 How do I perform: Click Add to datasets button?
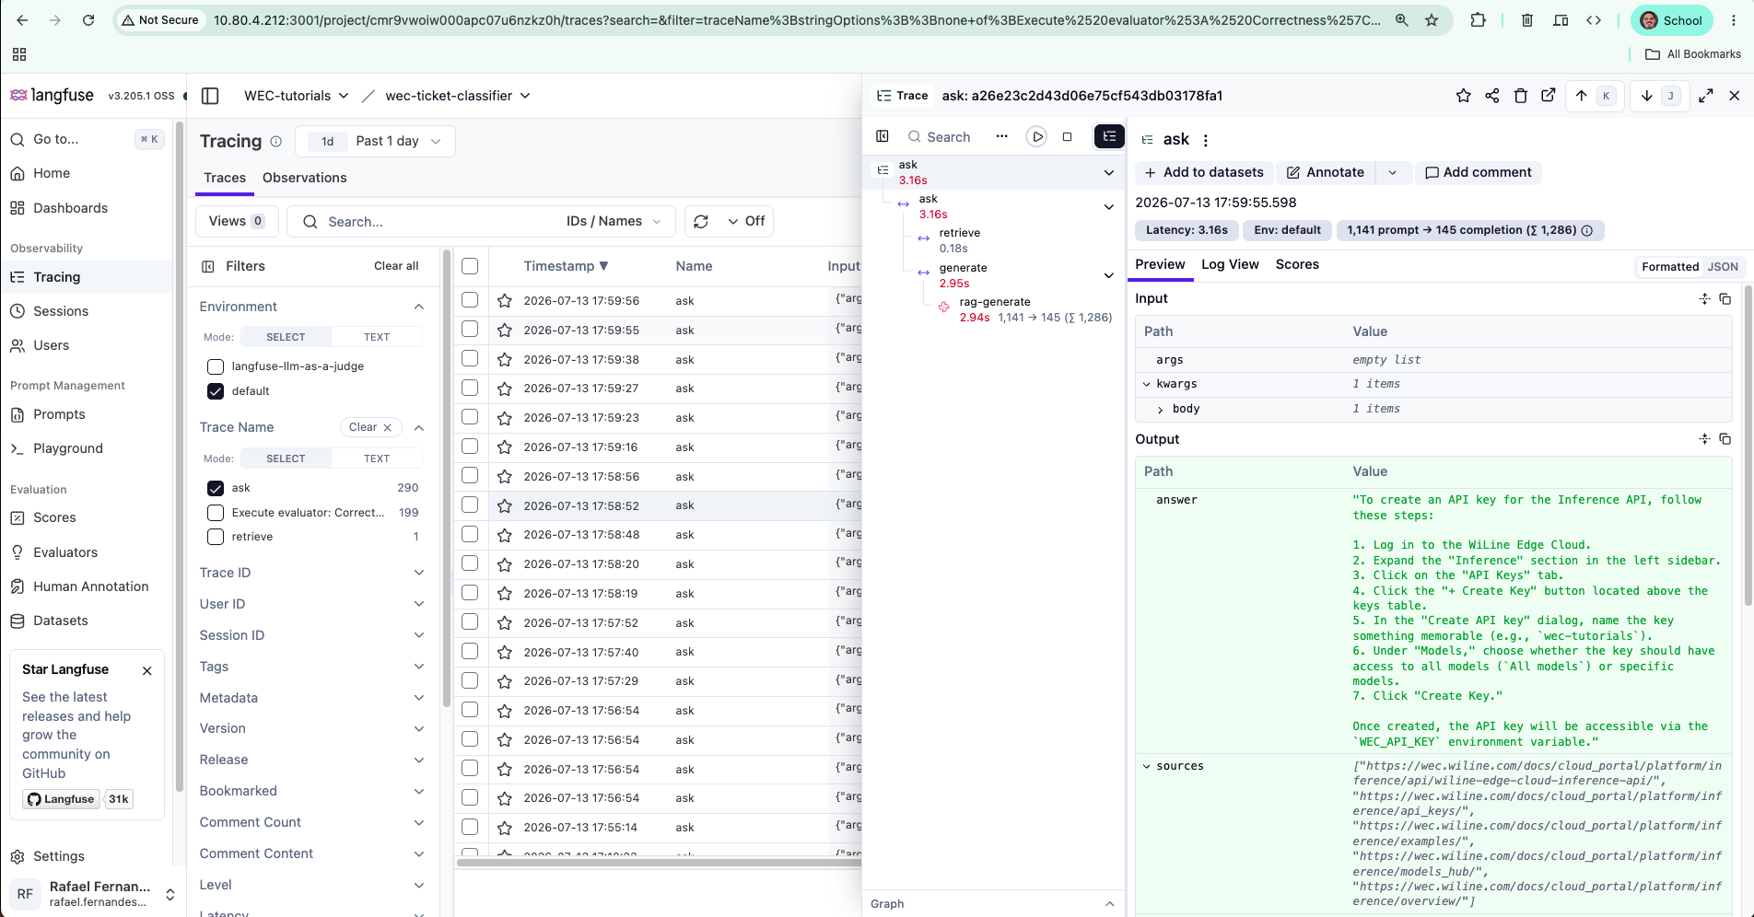pyautogui.click(x=1204, y=172)
